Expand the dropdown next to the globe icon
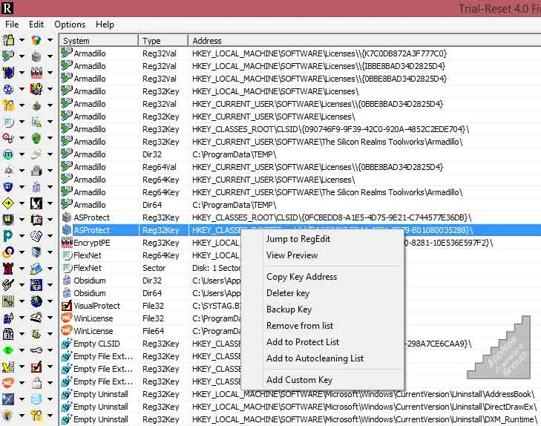 pos(50,301)
